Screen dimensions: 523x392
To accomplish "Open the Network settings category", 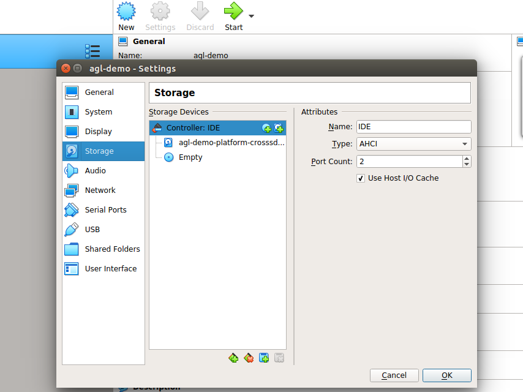I will 103,190.
